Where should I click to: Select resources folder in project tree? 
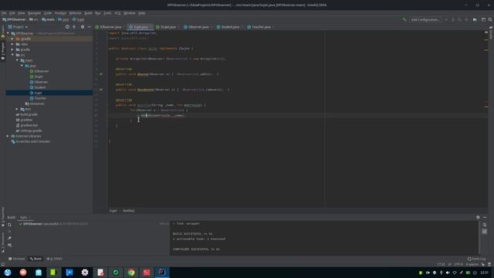click(35, 103)
